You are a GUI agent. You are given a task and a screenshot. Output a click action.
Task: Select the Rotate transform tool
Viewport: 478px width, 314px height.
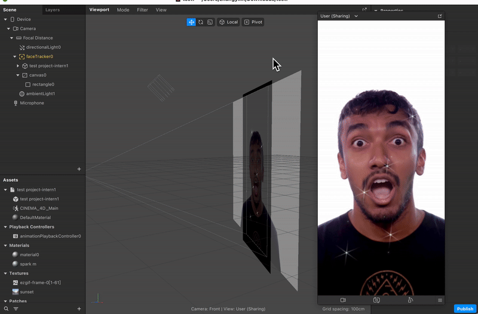click(201, 22)
